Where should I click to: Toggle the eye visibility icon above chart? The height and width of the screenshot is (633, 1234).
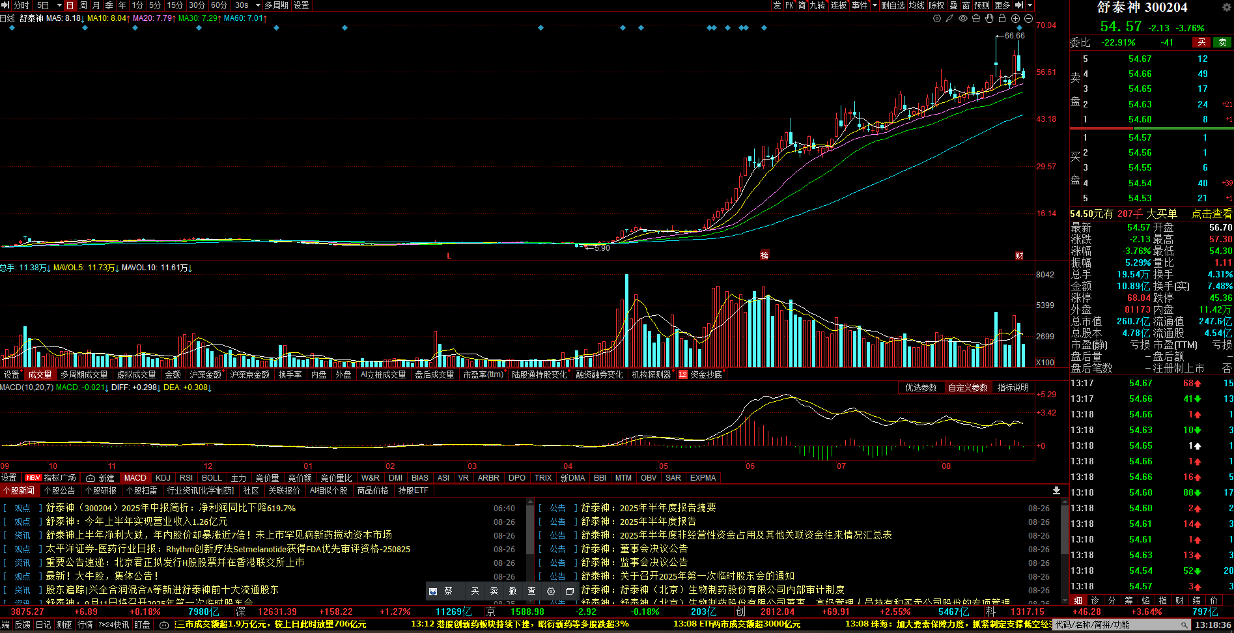[x=963, y=18]
